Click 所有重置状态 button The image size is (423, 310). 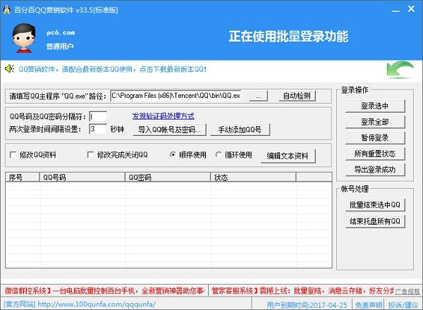(375, 154)
